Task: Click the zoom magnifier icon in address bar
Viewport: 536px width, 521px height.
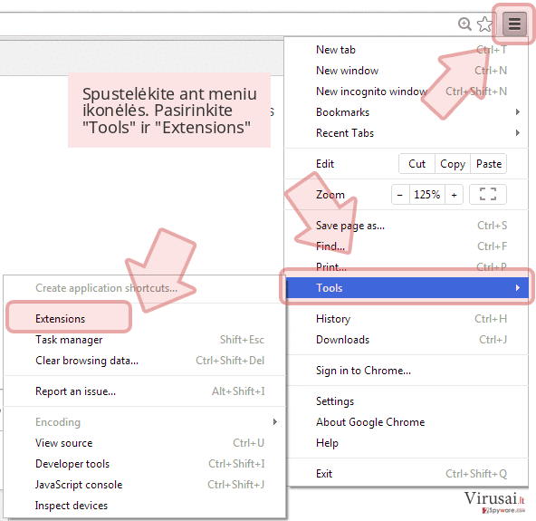Action: [x=464, y=24]
